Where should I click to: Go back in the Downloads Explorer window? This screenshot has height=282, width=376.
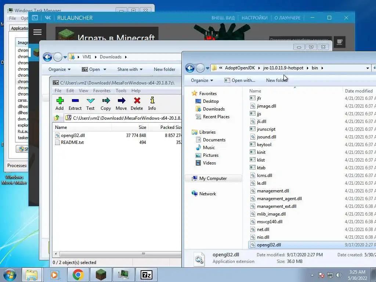(x=47, y=57)
